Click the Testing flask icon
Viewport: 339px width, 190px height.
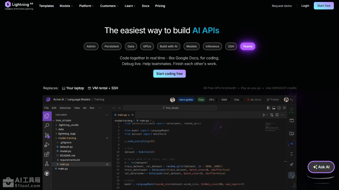47,164
